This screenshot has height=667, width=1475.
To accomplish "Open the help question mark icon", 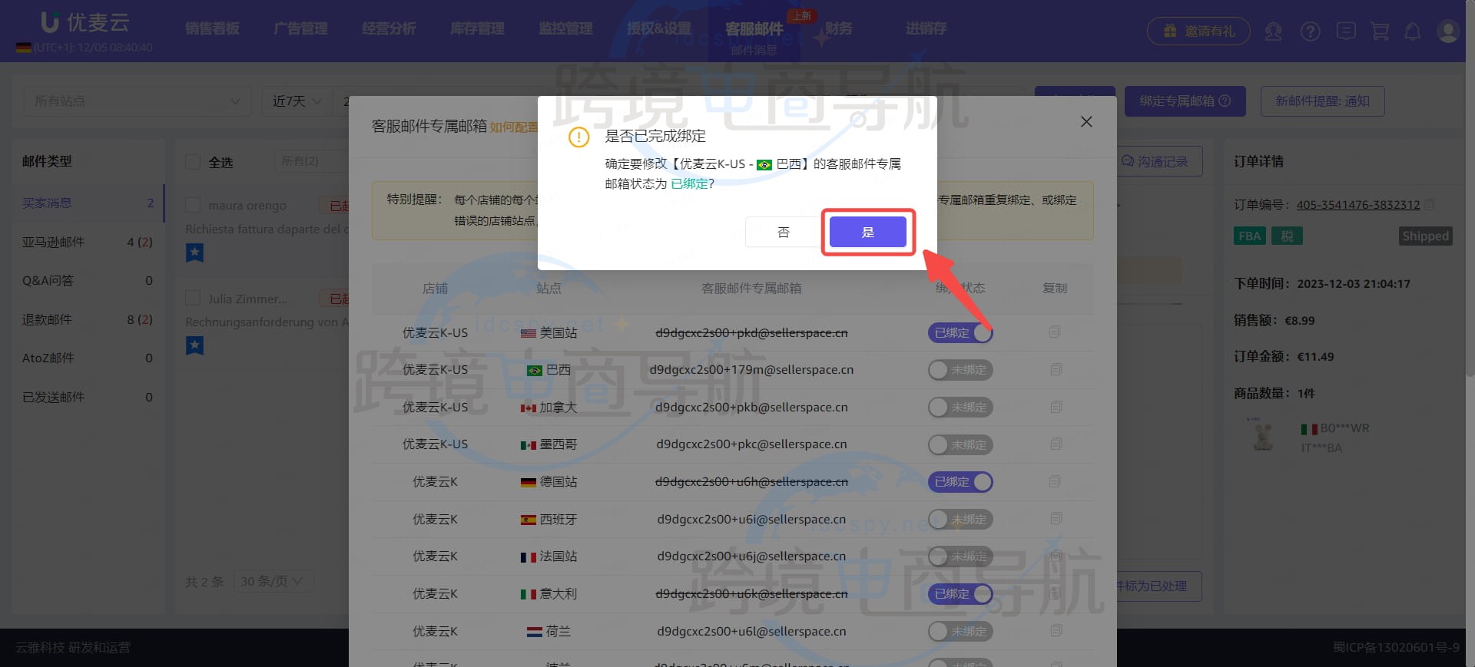I will pos(1310,31).
